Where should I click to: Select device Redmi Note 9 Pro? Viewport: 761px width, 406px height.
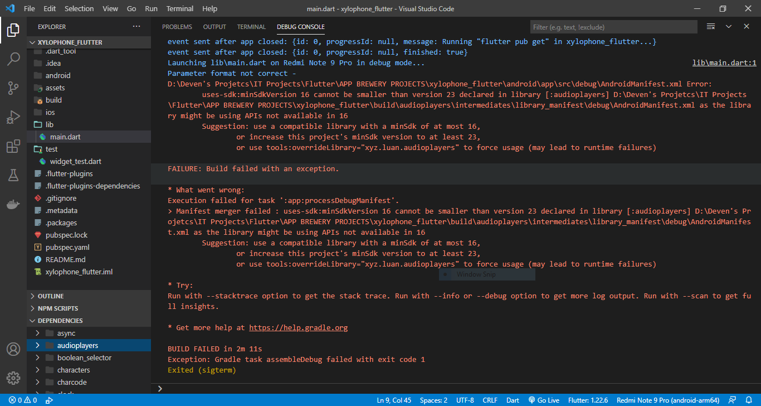click(x=668, y=400)
